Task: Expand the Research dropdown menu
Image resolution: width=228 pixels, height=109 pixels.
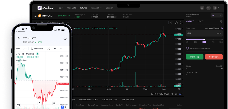Action: pos(96,8)
